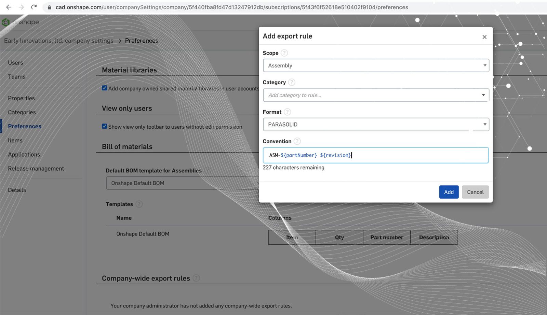The image size is (547, 315).
Task: Click the browser reload icon
Action: tap(34, 7)
